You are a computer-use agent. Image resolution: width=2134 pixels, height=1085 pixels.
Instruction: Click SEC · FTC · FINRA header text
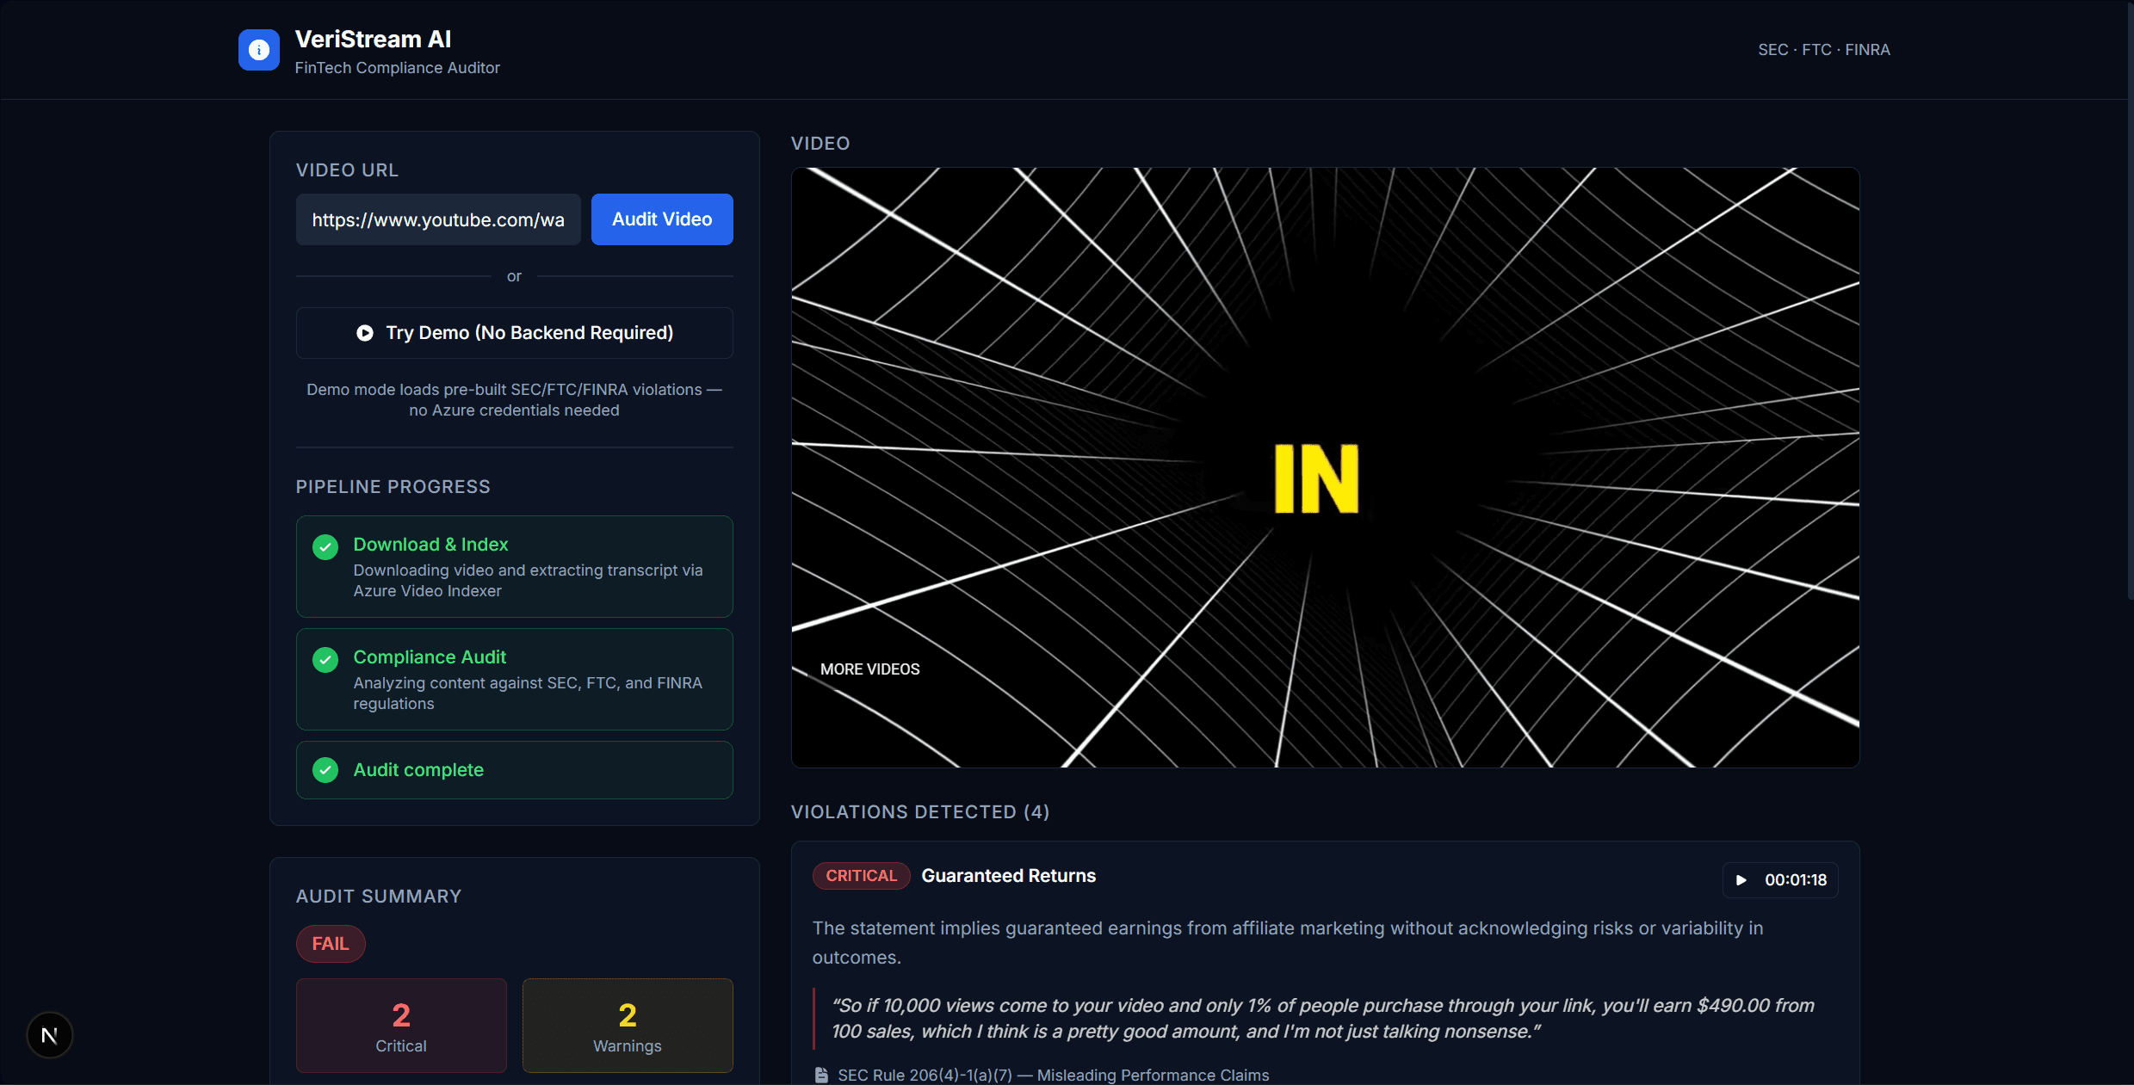pos(1824,50)
